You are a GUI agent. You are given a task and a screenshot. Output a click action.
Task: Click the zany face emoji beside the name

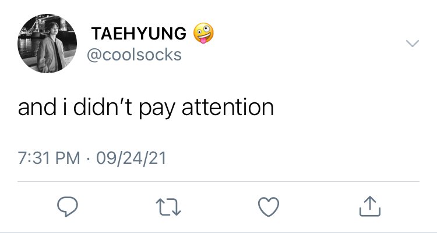tap(203, 33)
